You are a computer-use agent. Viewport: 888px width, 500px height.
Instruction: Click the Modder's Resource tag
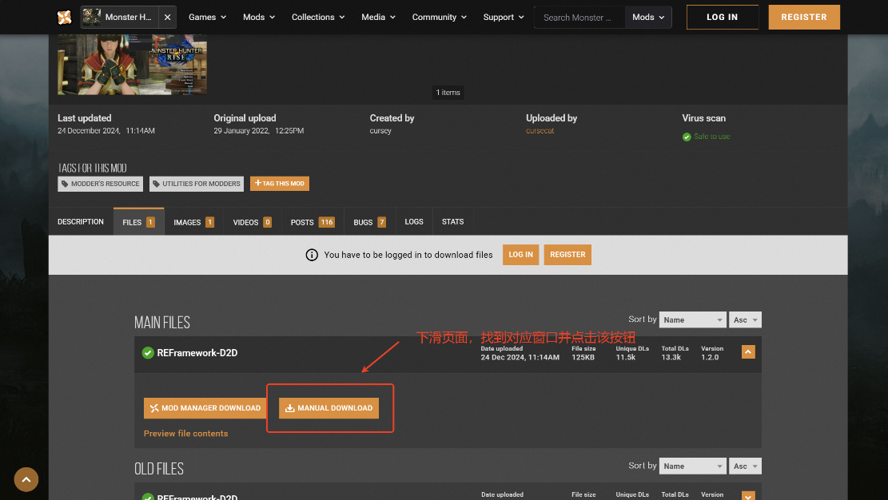point(100,184)
